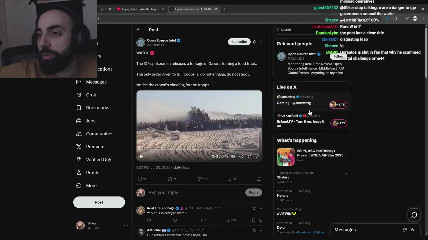428x240 pixels.
Task: Follow Open Source Intel in Relevant people
Action: coord(338,56)
